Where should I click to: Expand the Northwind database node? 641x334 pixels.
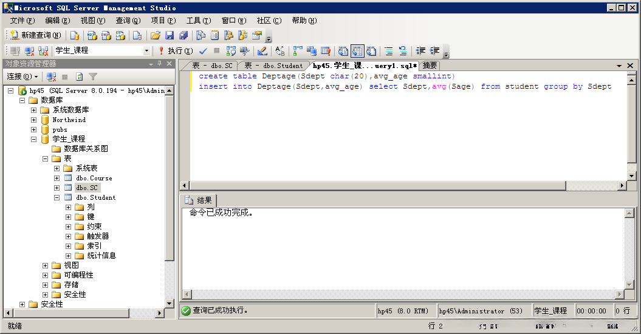34,120
